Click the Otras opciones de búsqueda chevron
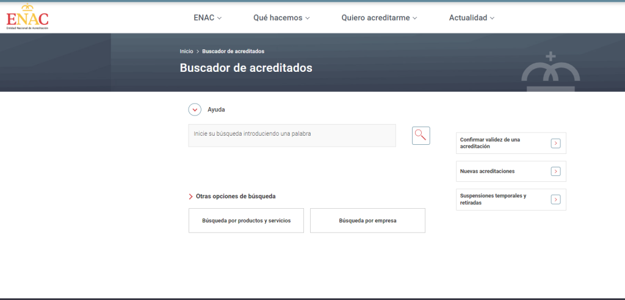Viewport: 625px width, 300px height. pos(191,197)
